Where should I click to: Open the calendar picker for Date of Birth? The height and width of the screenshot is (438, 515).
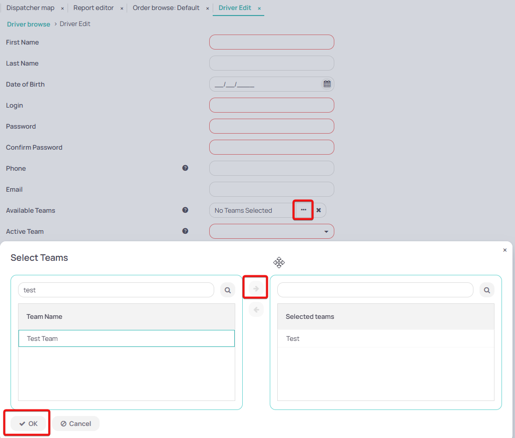pyautogui.click(x=327, y=84)
